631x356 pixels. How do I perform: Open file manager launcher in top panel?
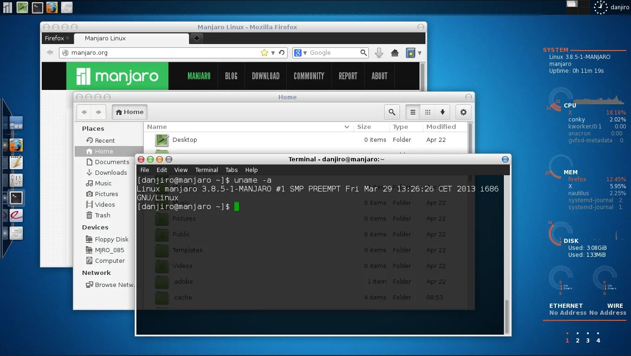[67, 7]
